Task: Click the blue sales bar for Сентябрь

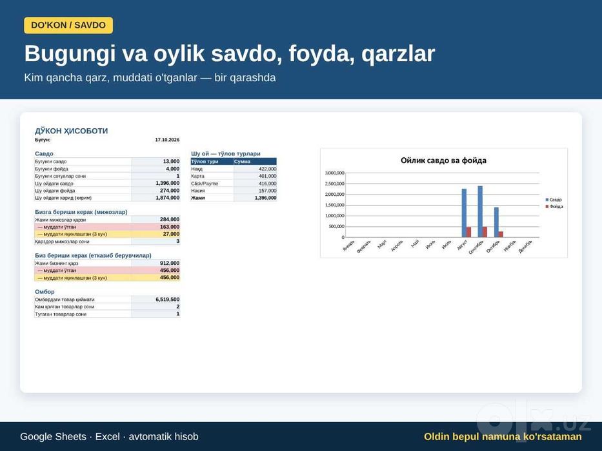Action: coord(480,212)
